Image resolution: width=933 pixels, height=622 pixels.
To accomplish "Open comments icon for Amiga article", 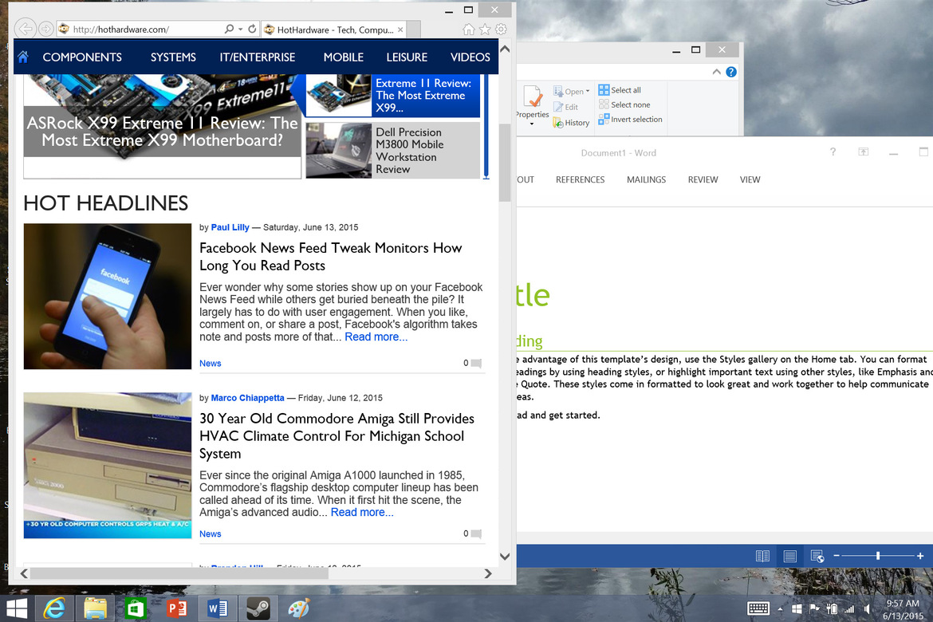I will [x=476, y=534].
